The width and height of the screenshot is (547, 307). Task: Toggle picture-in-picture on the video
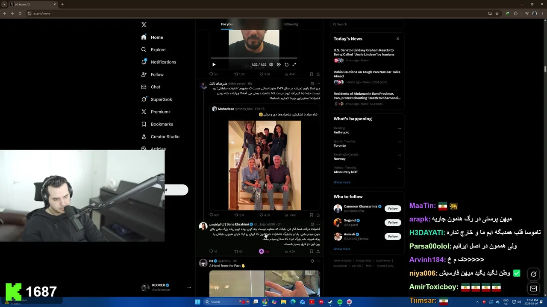tap(286, 64)
